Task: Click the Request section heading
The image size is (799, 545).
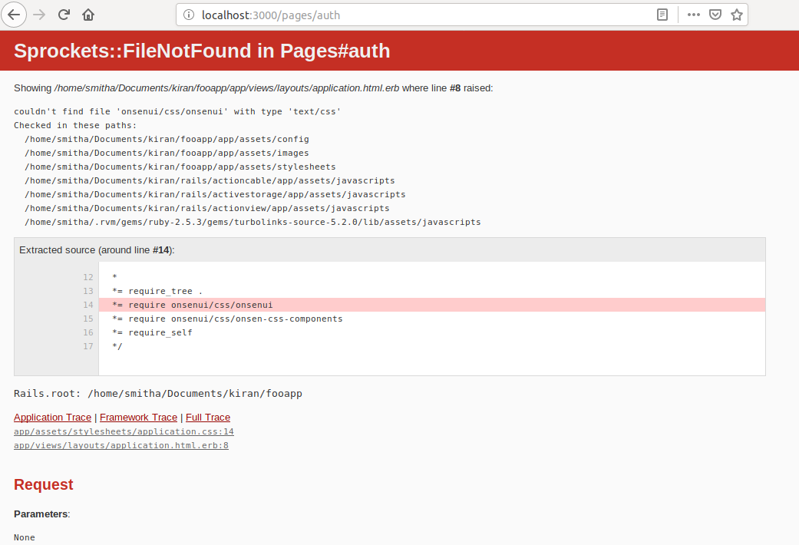Action: [x=43, y=484]
